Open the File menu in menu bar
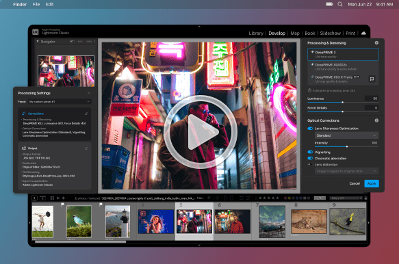The width and height of the screenshot is (399, 264). pos(36,4)
